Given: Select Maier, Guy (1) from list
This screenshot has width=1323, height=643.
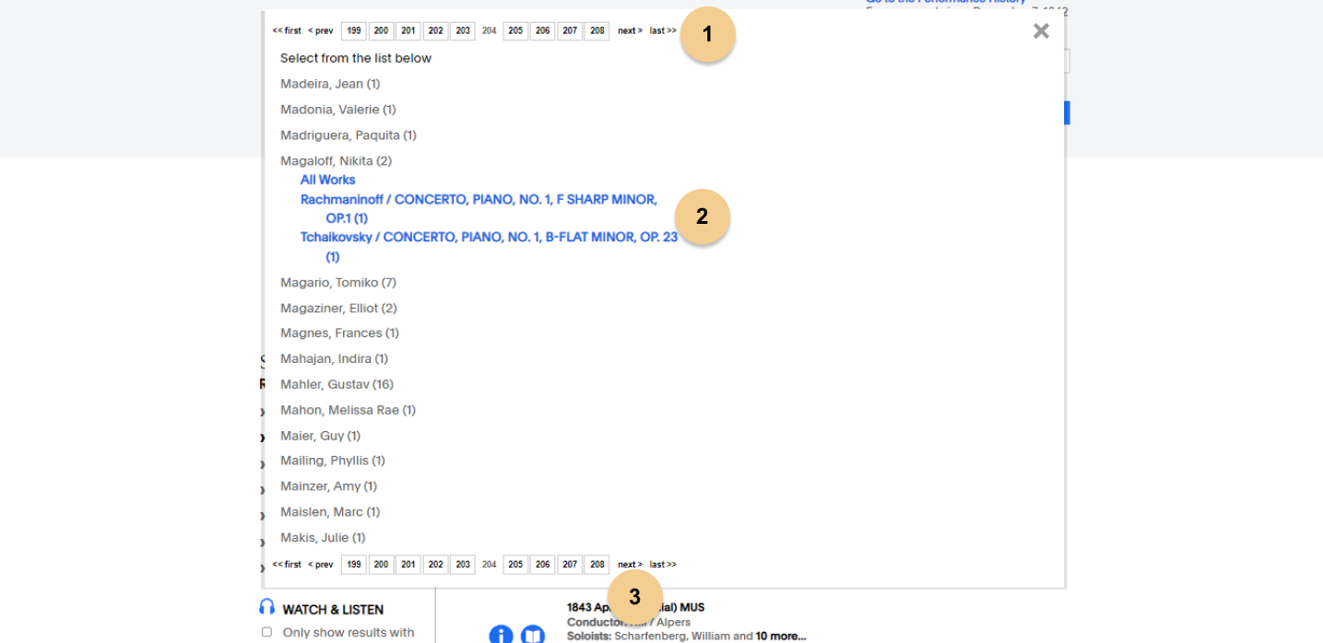Looking at the screenshot, I should point(320,436).
